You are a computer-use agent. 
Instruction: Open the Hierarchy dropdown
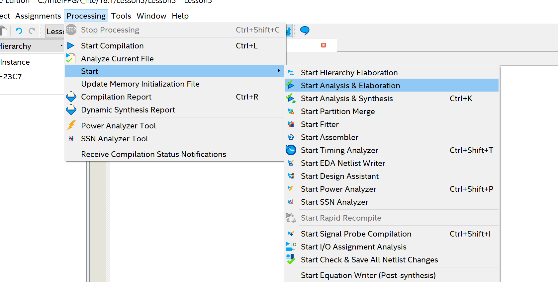61,46
